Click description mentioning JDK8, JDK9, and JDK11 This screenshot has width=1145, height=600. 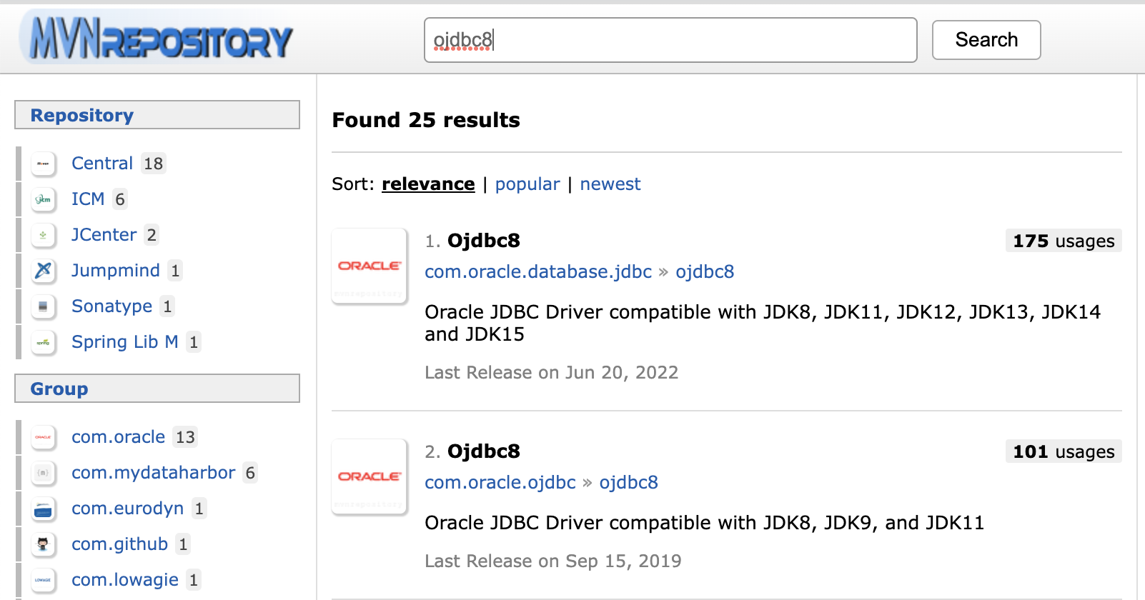(704, 523)
